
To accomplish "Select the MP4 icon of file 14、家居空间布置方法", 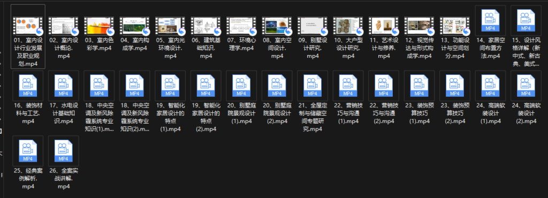I will [x=490, y=20].
